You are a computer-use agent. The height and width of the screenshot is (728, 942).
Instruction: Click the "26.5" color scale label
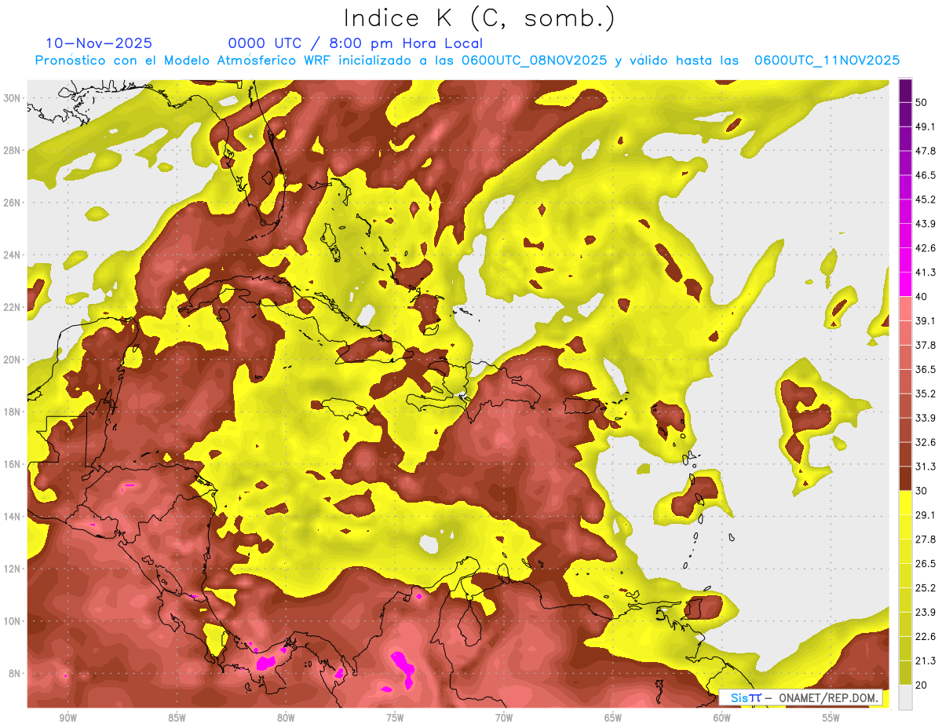pyautogui.click(x=925, y=564)
